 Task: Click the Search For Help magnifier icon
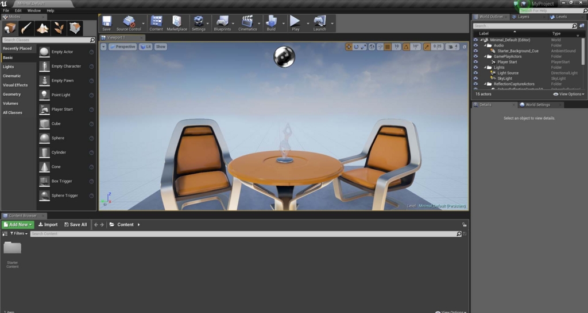585,11
